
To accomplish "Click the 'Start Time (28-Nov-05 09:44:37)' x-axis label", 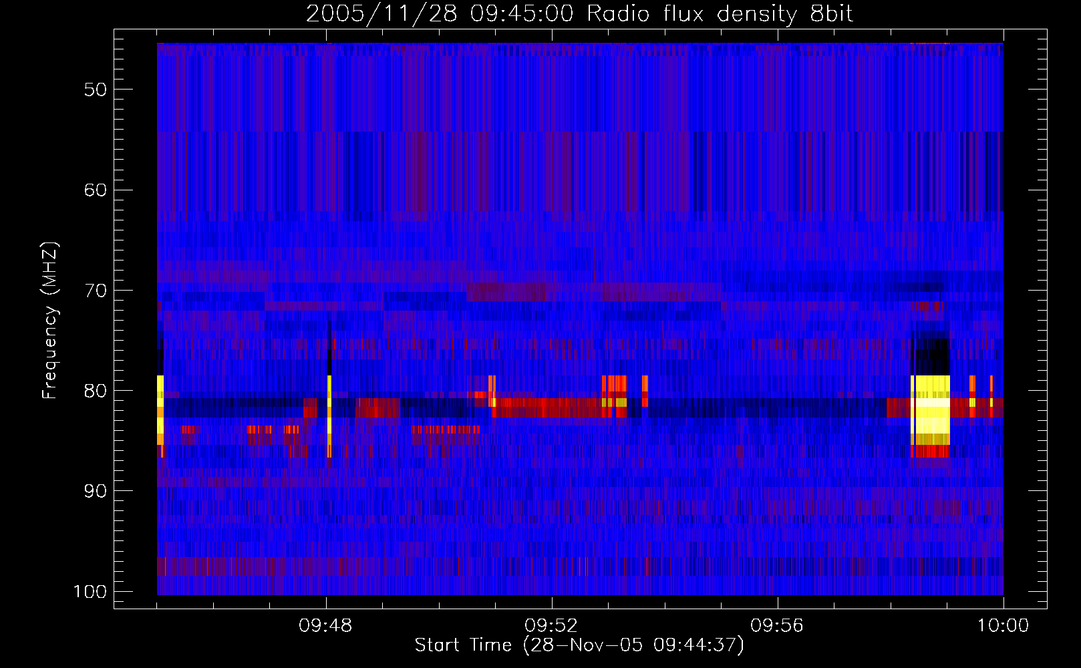I will (x=579, y=645).
